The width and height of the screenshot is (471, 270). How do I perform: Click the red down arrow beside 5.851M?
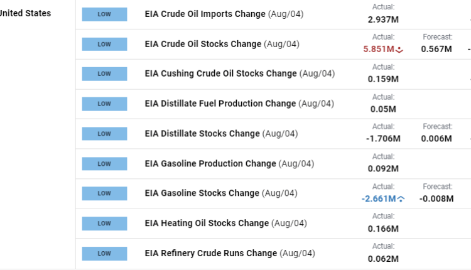(x=400, y=50)
